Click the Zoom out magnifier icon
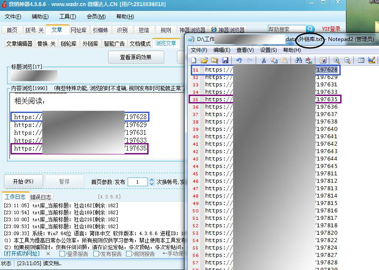Screen dimensions: 379x270 coord(347,60)
